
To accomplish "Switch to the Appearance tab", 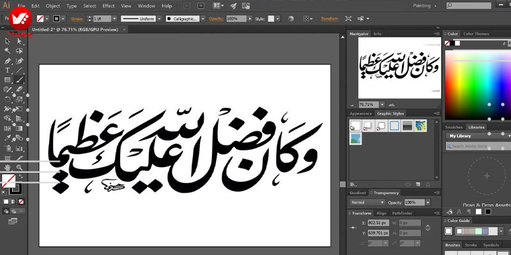I will tap(360, 113).
